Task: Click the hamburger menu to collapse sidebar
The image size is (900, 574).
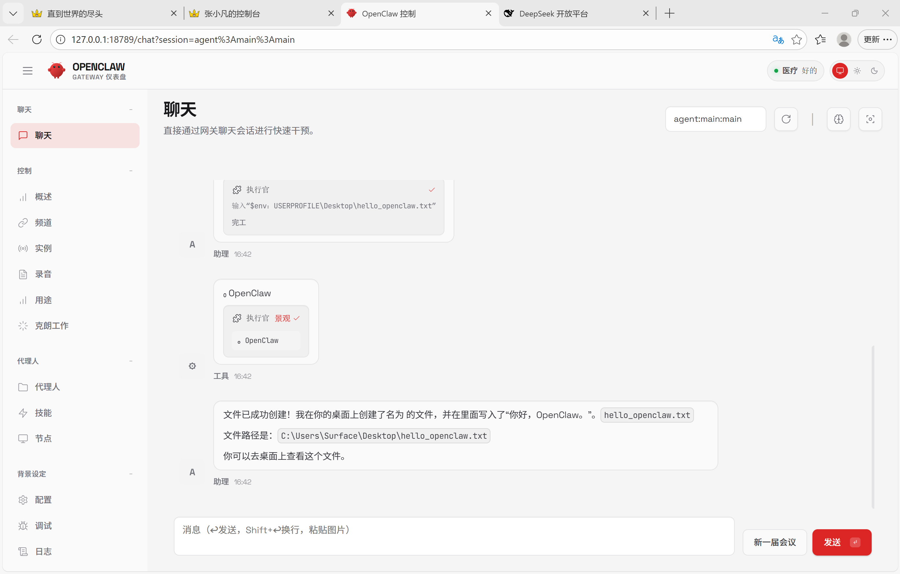Action: pos(28,71)
